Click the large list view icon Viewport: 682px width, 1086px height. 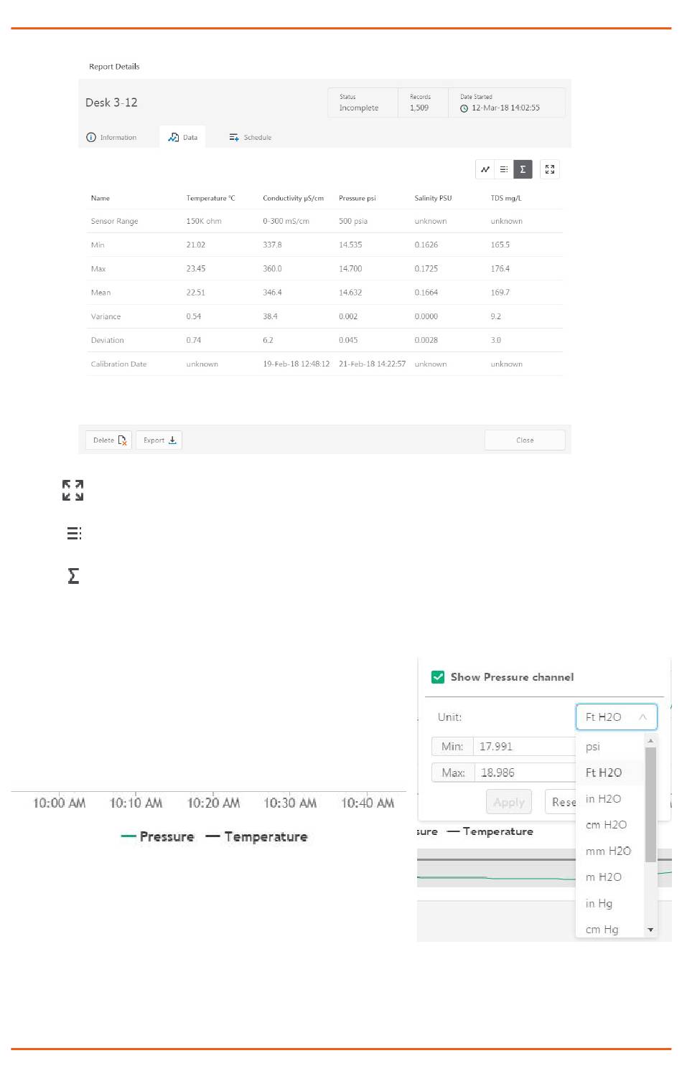point(73,533)
